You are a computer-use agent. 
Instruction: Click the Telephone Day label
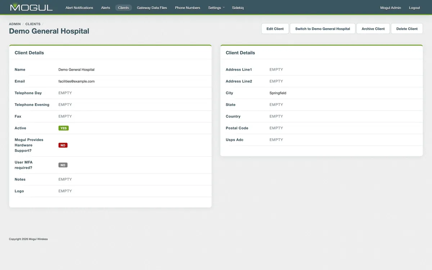(x=28, y=93)
